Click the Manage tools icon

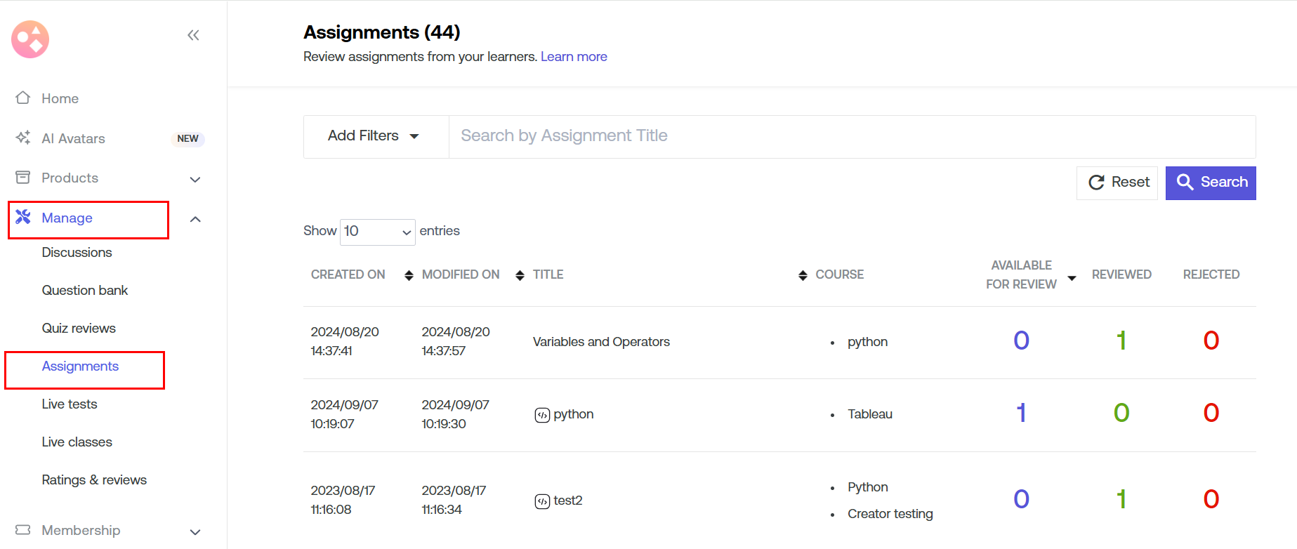(x=23, y=217)
